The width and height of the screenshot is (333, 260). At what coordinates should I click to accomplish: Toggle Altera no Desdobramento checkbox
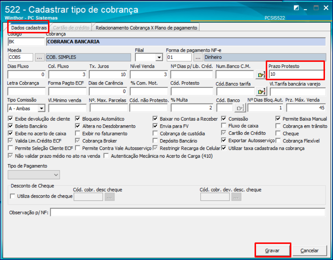click(x=78, y=126)
